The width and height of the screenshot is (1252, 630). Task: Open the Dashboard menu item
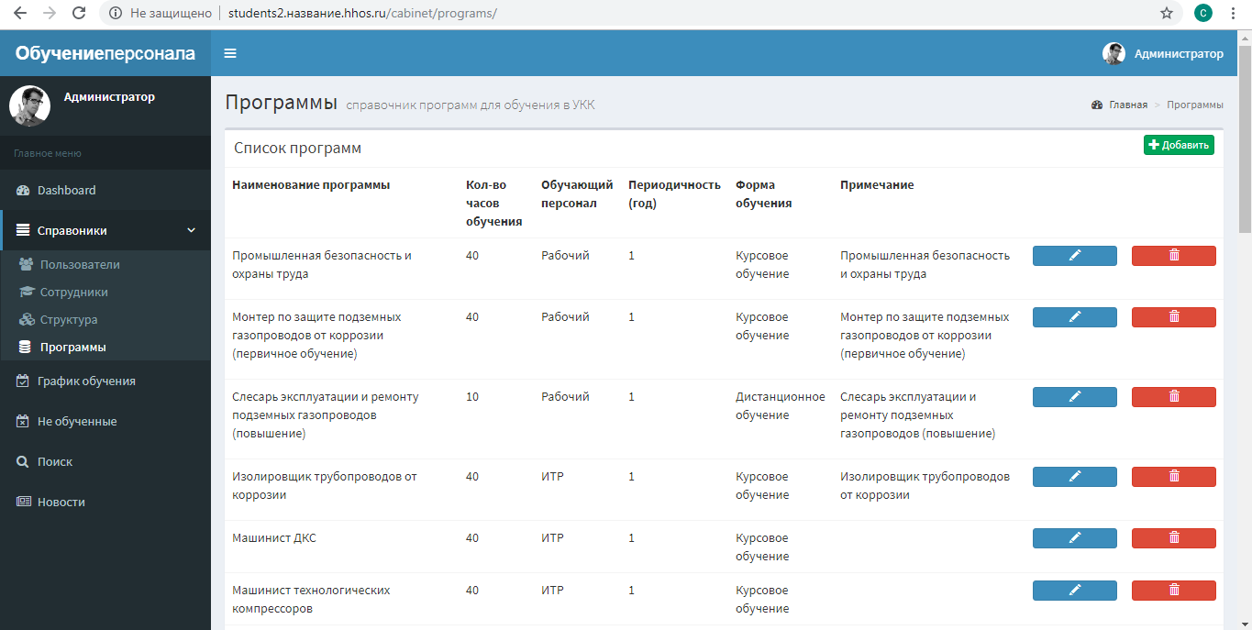pos(66,191)
